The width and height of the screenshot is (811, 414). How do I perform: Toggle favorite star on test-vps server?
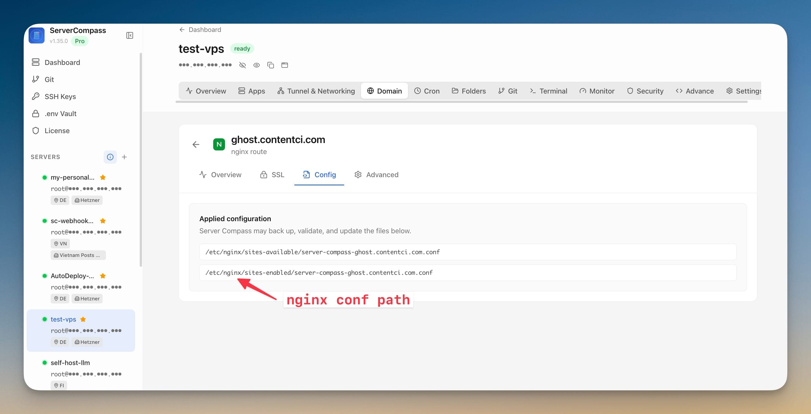click(83, 319)
